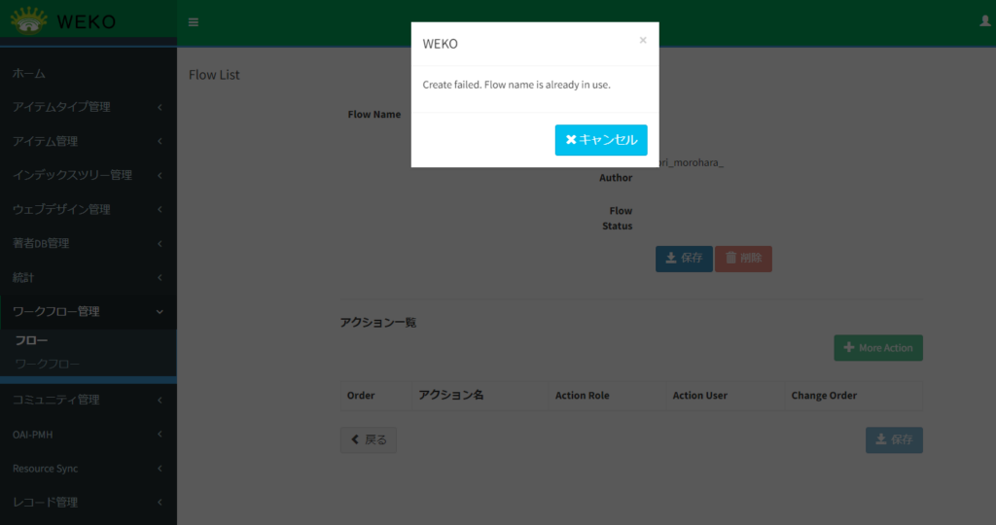Open the user profile icon
The image size is (996, 525).
[x=984, y=21]
